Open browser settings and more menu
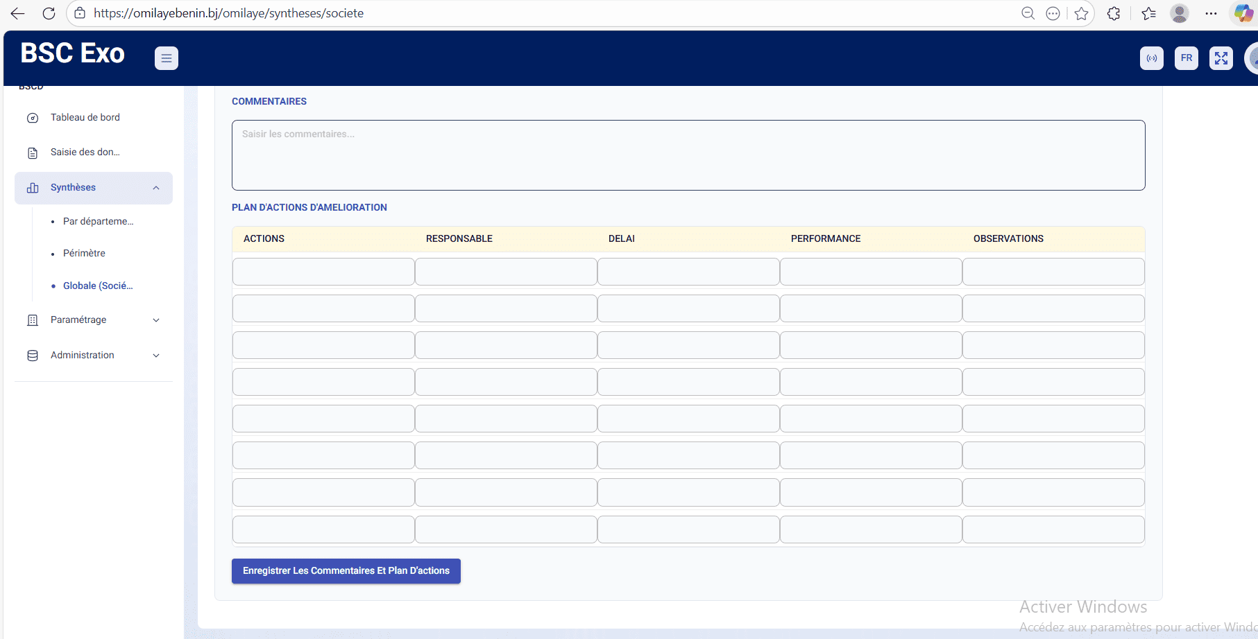 [x=1211, y=13]
